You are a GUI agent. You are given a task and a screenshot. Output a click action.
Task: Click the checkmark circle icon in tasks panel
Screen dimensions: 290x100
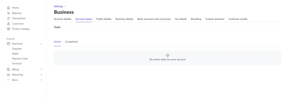168,55
